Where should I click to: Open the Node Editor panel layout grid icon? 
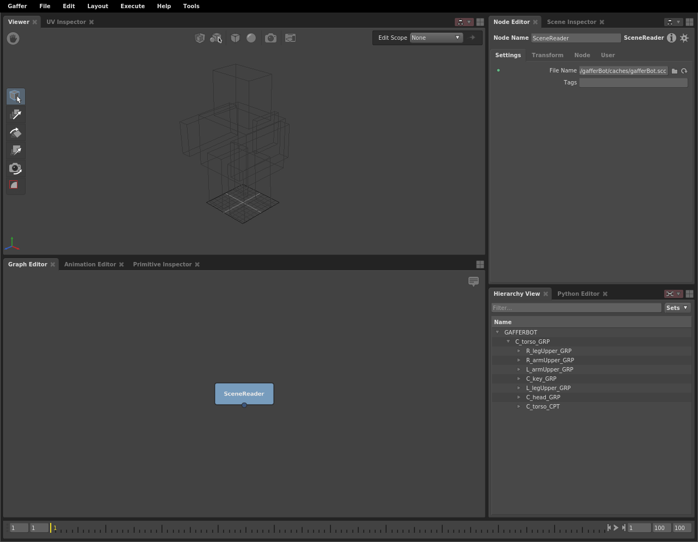[x=689, y=22]
